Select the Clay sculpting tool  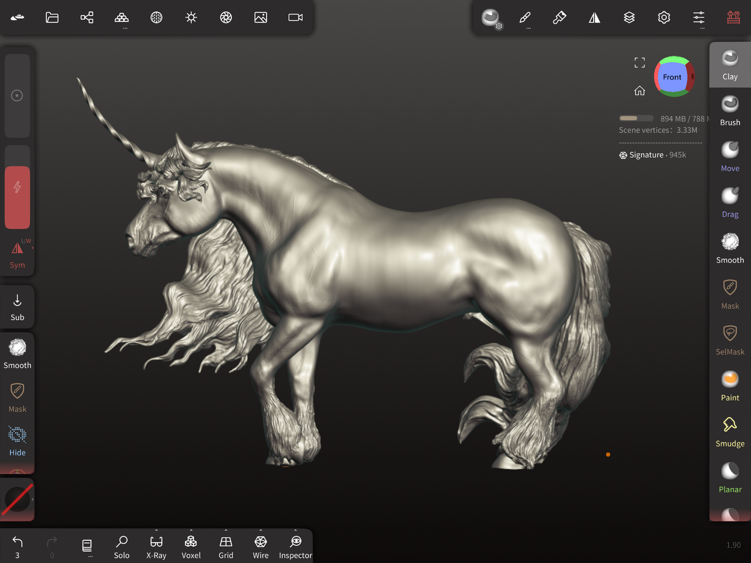(x=730, y=65)
